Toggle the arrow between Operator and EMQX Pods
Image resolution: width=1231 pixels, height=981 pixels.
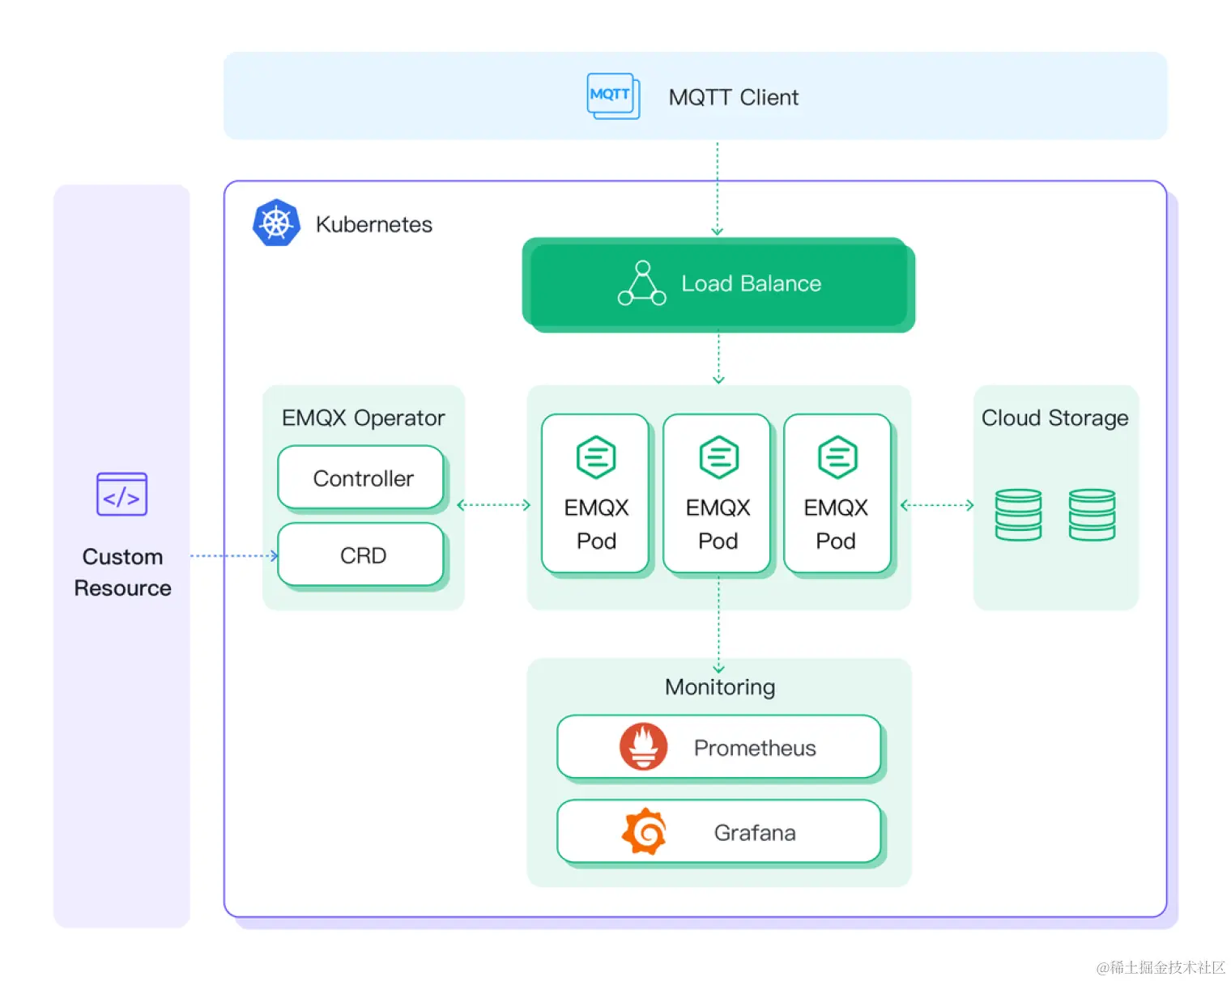point(492,505)
